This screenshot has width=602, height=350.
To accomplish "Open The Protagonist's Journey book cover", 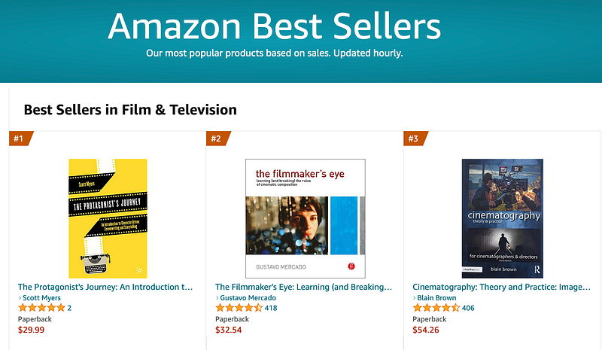I will click(x=108, y=218).
